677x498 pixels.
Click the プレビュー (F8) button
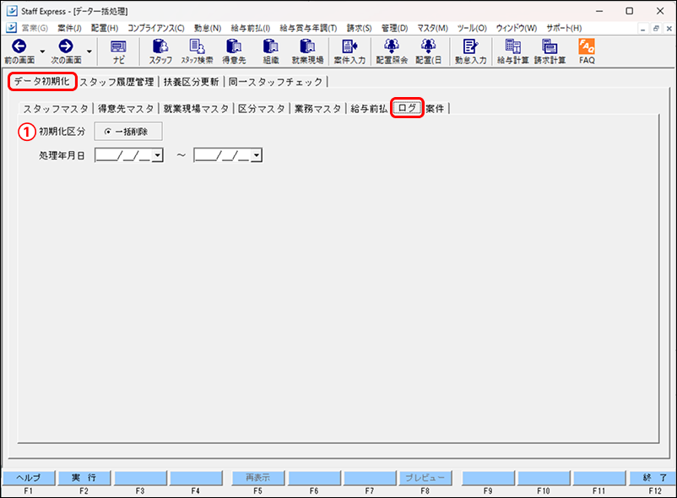[x=425, y=477]
